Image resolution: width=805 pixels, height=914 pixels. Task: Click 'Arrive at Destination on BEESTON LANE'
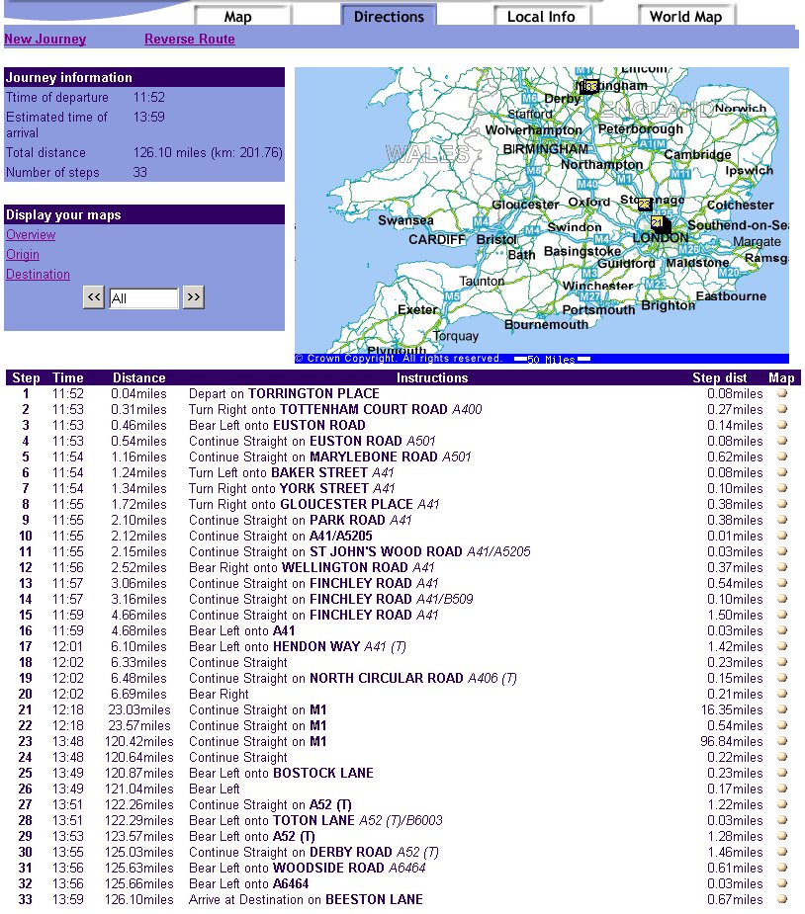click(306, 899)
